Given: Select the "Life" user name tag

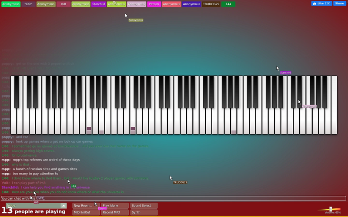Looking at the screenshot, I should coord(28,4).
